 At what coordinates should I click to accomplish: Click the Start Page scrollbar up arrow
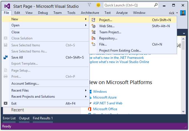(x=183, y=39)
